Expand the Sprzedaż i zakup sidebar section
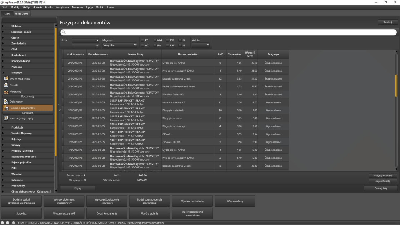The image size is (400, 225). click(21, 32)
